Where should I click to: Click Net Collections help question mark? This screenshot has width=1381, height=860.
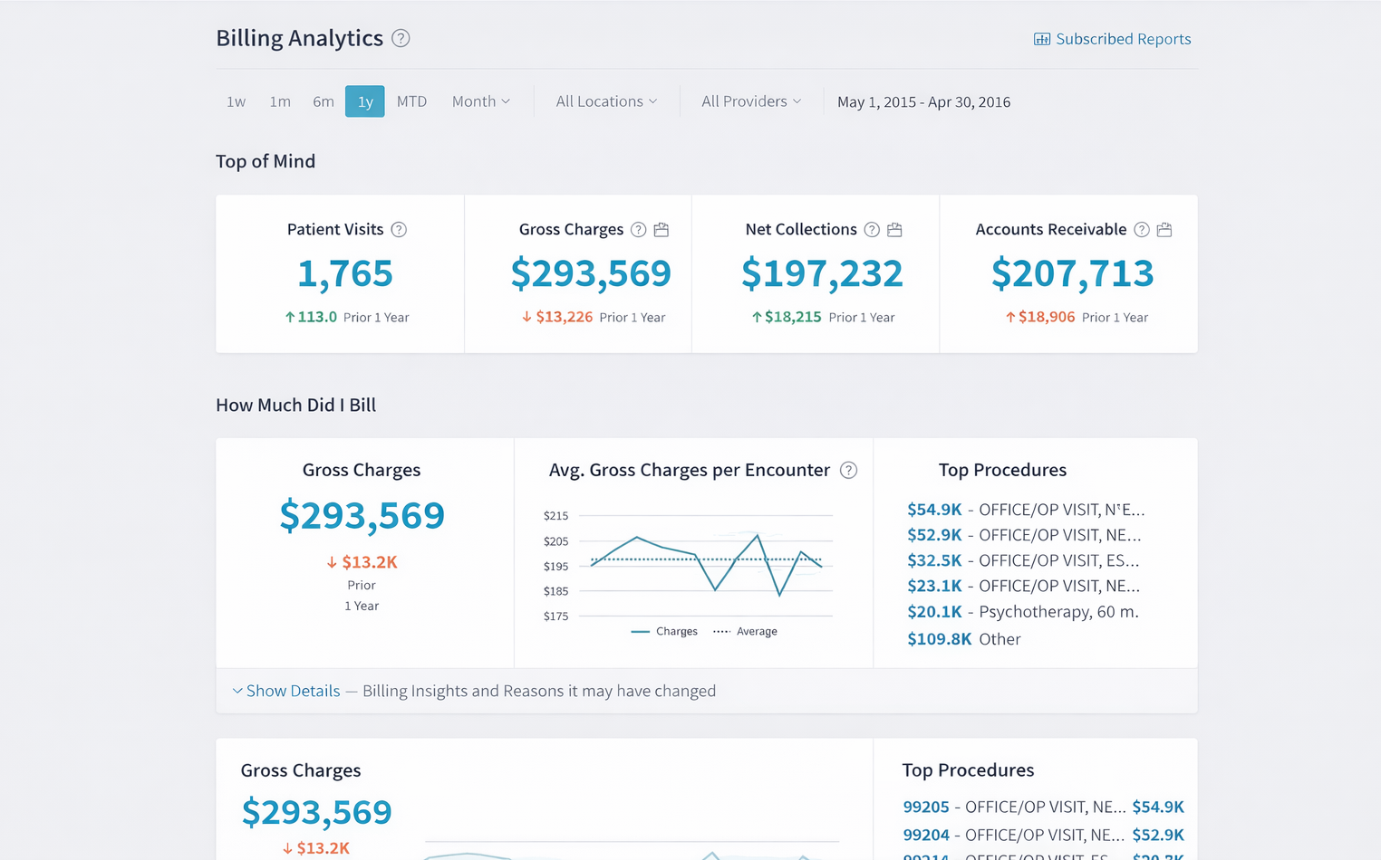point(872,230)
